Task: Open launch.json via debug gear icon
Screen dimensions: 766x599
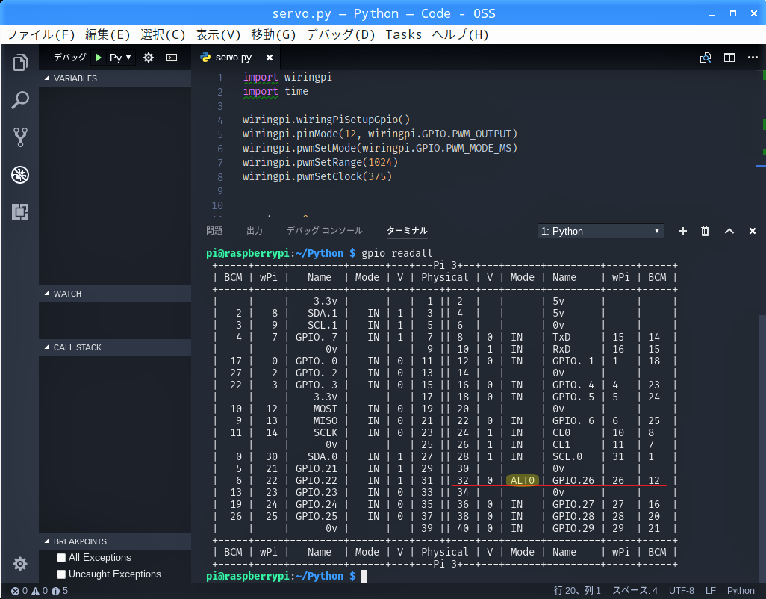Action: click(x=149, y=58)
